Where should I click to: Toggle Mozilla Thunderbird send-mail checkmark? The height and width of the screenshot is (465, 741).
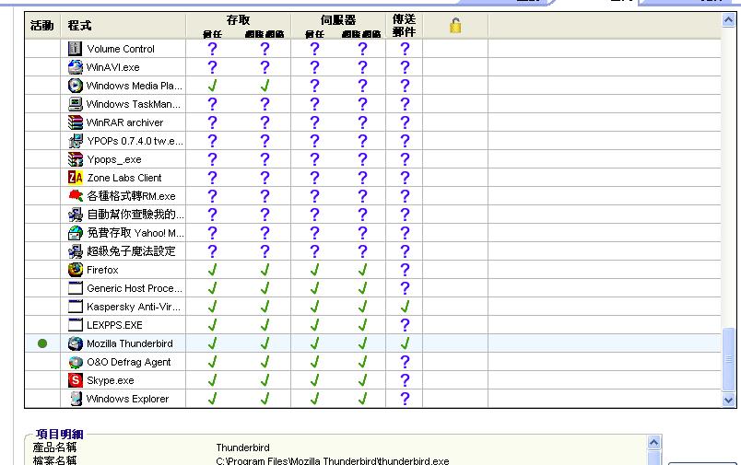click(405, 343)
